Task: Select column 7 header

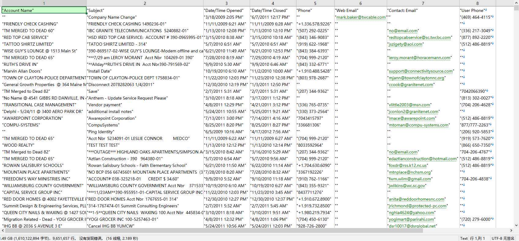Action: click(423, 3)
